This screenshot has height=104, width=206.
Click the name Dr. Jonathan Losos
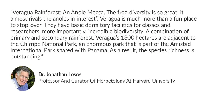point(60,74)
